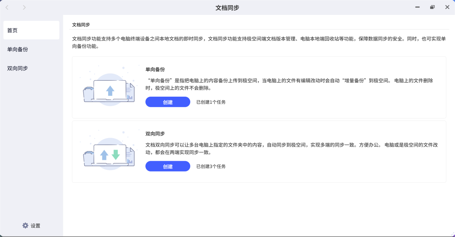
Task: Click the 已创建1个任务 status text
Action: [x=211, y=102]
